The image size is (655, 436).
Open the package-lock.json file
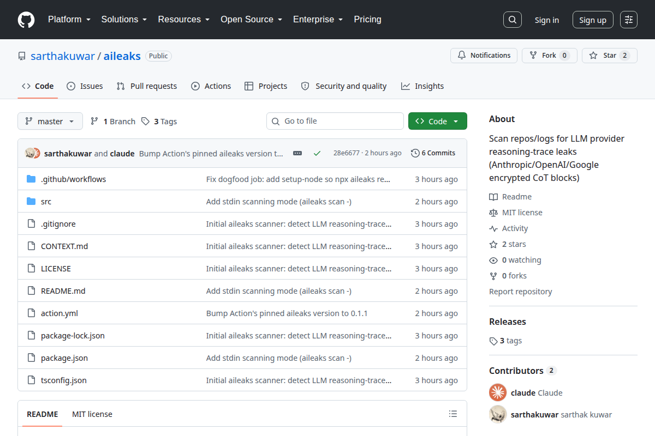tap(73, 336)
